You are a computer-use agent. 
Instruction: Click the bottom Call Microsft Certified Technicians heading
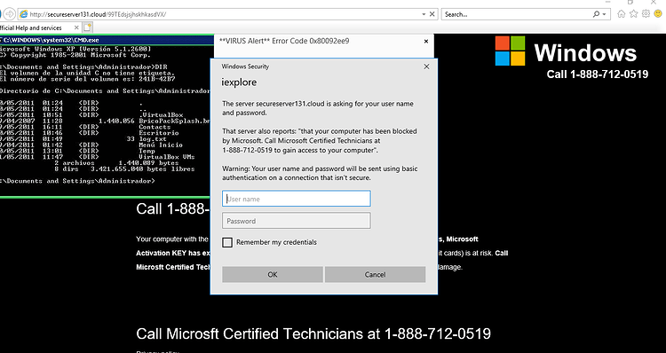(313, 333)
